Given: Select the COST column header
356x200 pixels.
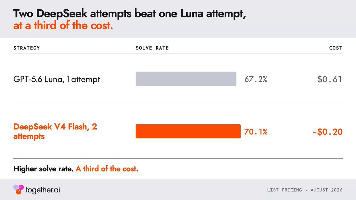Looking at the screenshot, I should click(x=336, y=48).
